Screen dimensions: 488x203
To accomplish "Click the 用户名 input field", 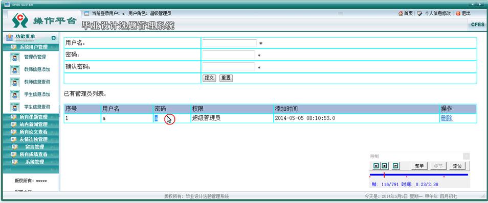I will (229, 43).
